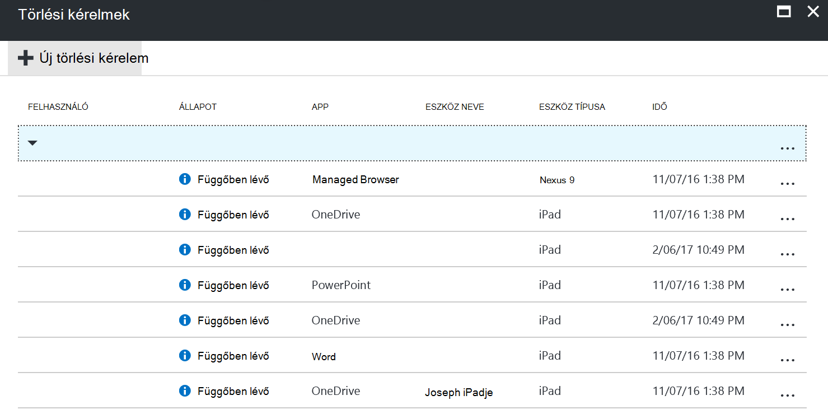Click Függőben lévő status in Managed Browser row

[x=233, y=180]
